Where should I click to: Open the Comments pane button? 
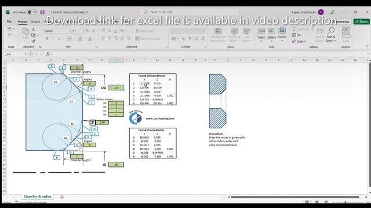(x=340, y=21)
